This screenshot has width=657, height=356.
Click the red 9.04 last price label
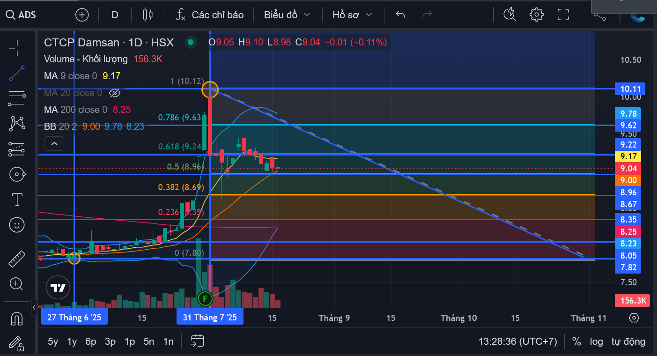(628, 168)
